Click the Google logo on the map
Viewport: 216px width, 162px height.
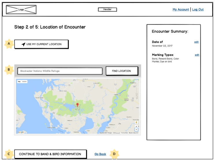(20, 132)
